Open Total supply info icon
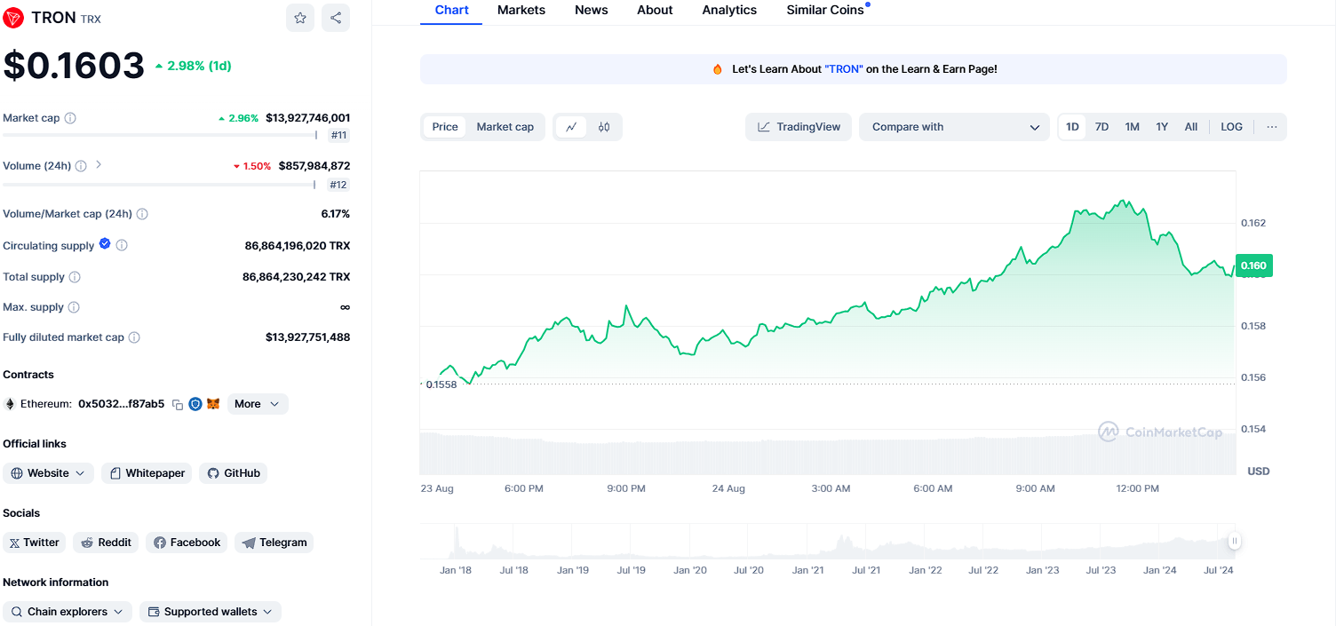 coord(75,277)
